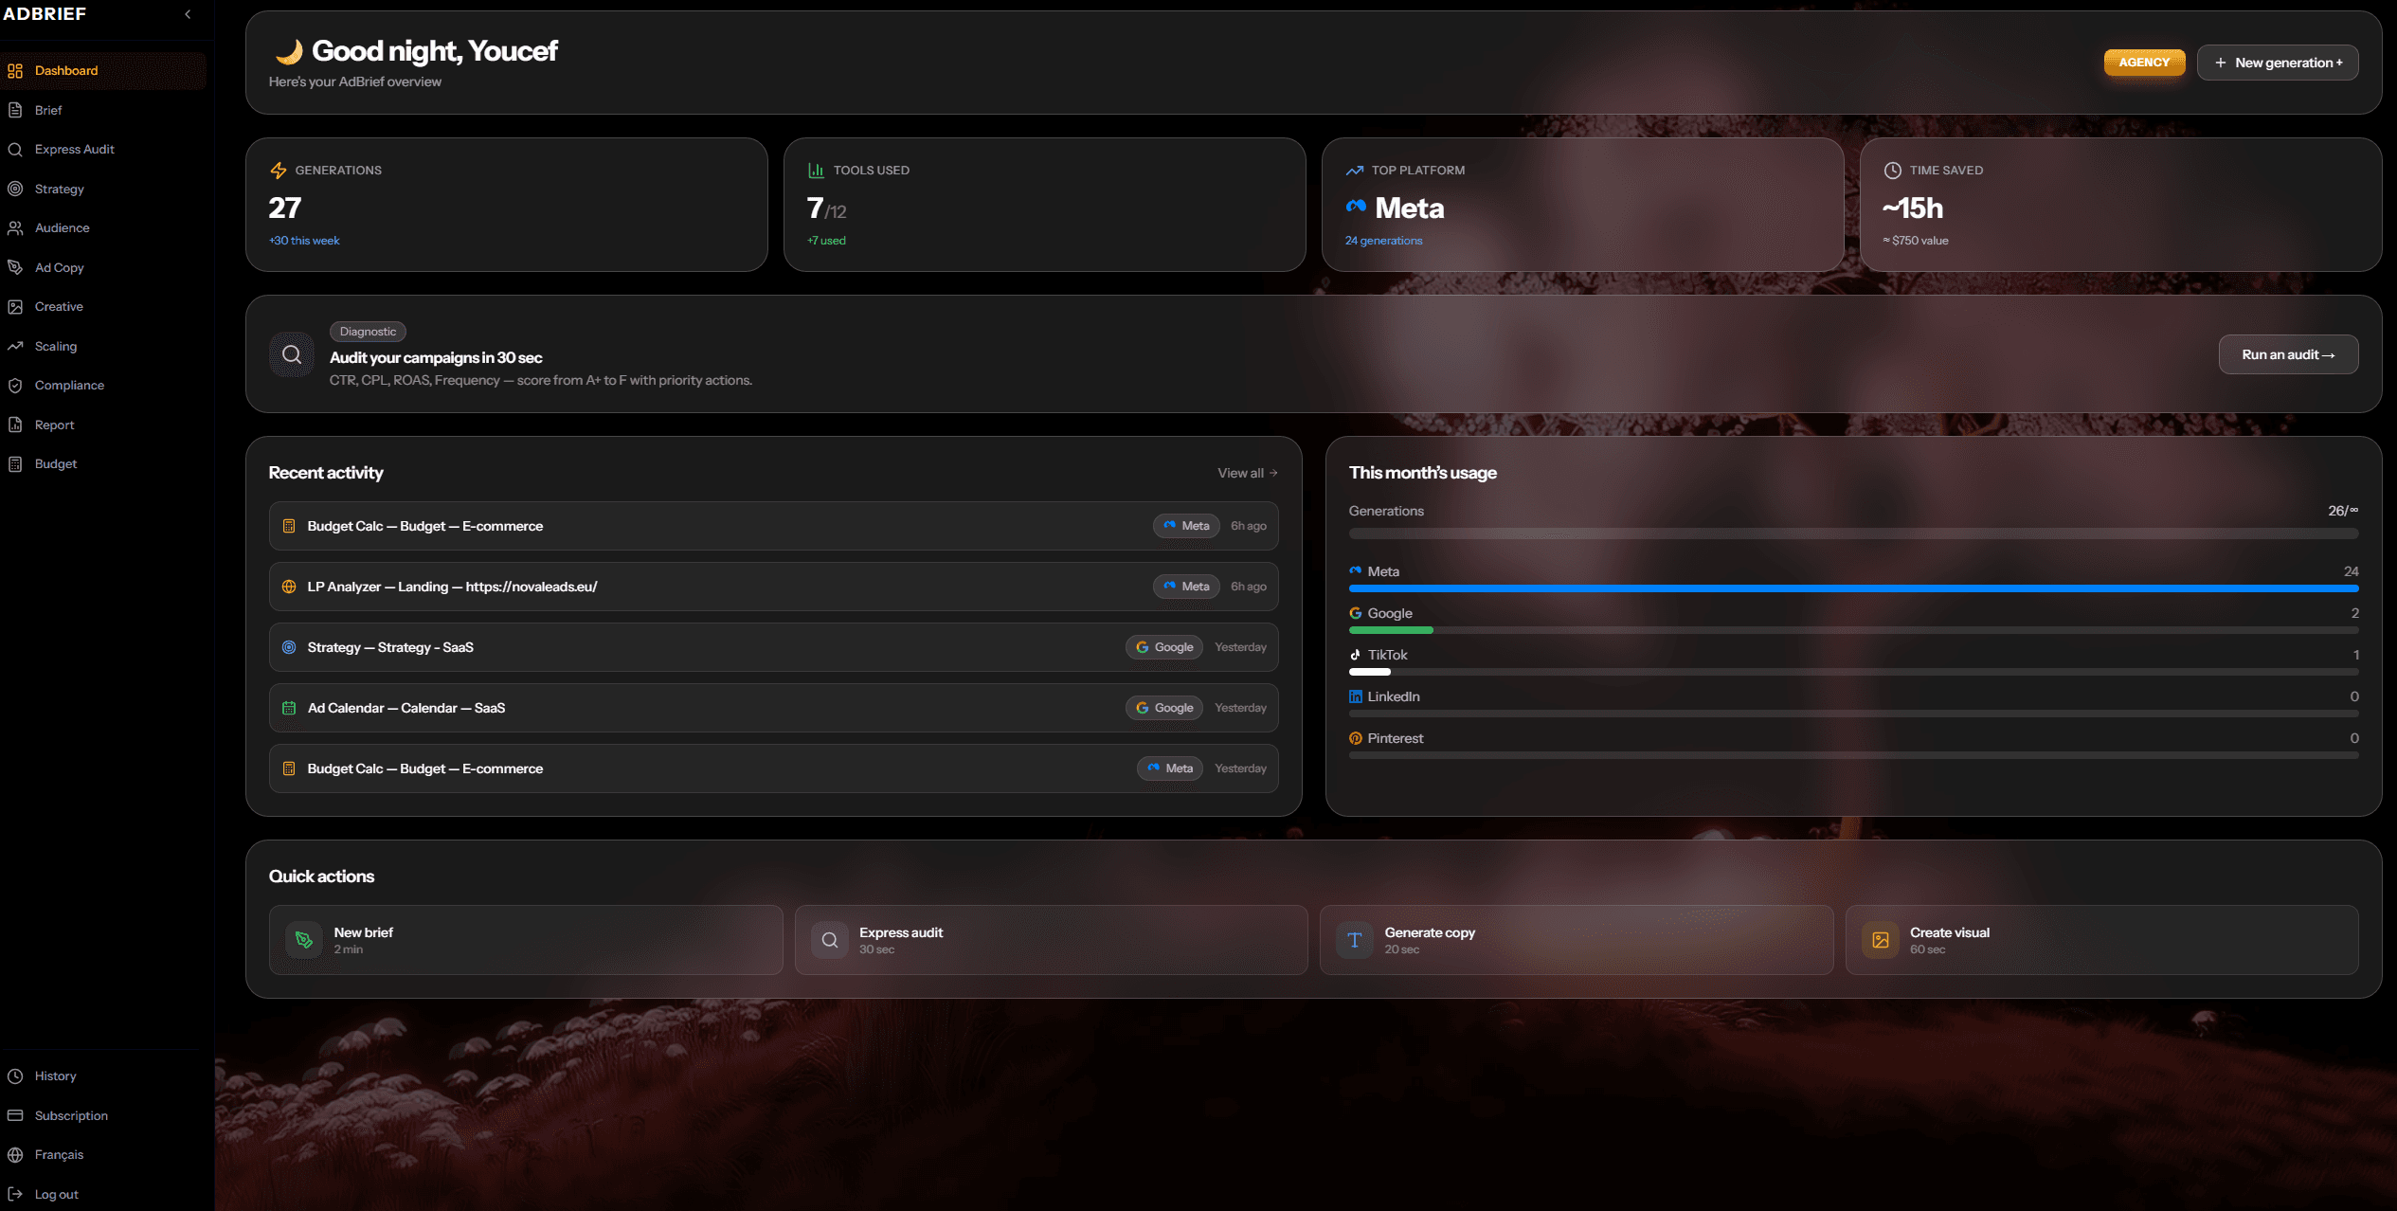The width and height of the screenshot is (2397, 1211).
Task: Open the History menu item
Action: coord(55,1076)
